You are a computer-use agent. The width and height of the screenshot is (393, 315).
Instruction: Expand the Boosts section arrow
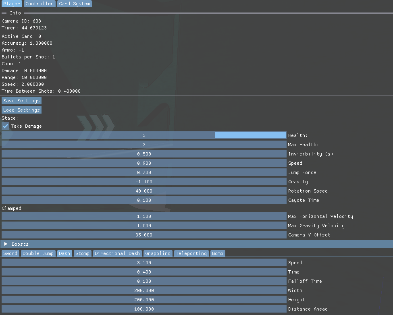6,244
